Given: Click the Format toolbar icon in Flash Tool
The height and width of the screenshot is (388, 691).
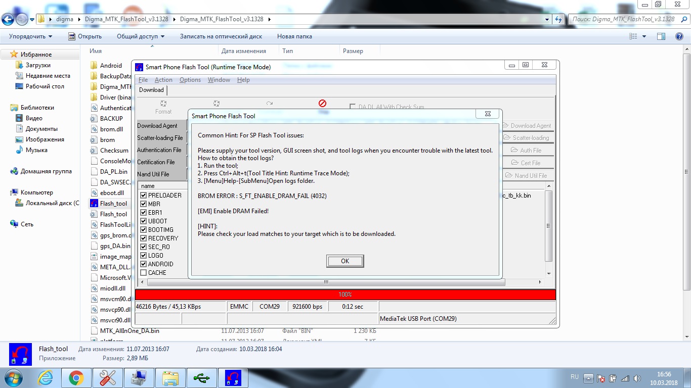Looking at the screenshot, I should point(163,104).
